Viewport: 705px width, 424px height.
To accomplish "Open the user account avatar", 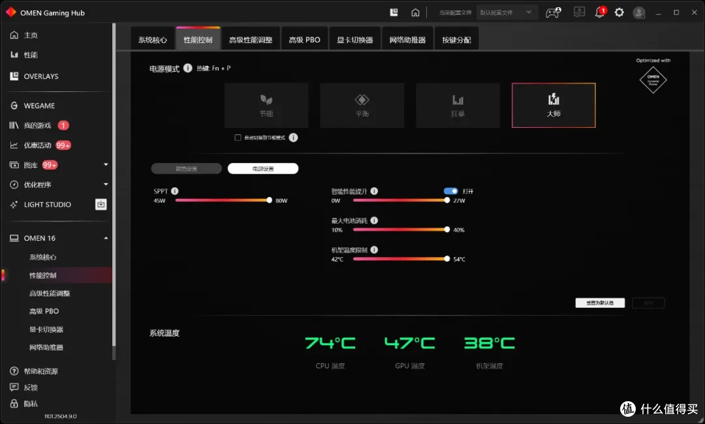I will point(639,12).
